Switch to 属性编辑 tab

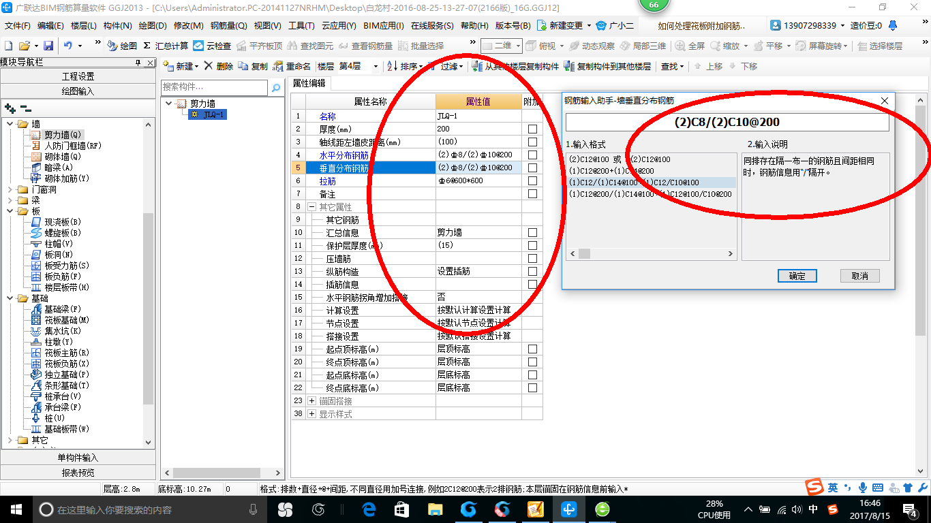tap(309, 83)
